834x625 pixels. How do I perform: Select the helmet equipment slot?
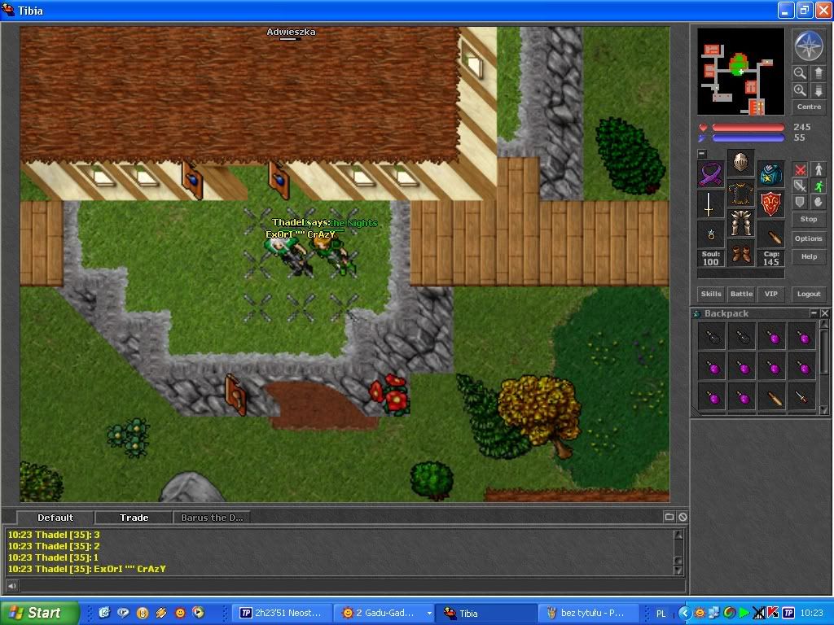[740, 162]
